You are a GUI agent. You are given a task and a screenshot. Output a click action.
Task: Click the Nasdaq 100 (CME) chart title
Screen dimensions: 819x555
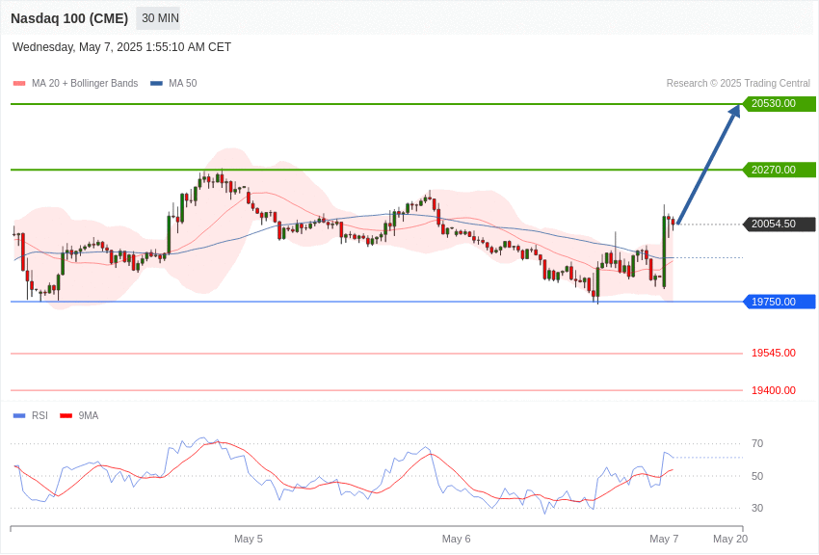(x=69, y=18)
